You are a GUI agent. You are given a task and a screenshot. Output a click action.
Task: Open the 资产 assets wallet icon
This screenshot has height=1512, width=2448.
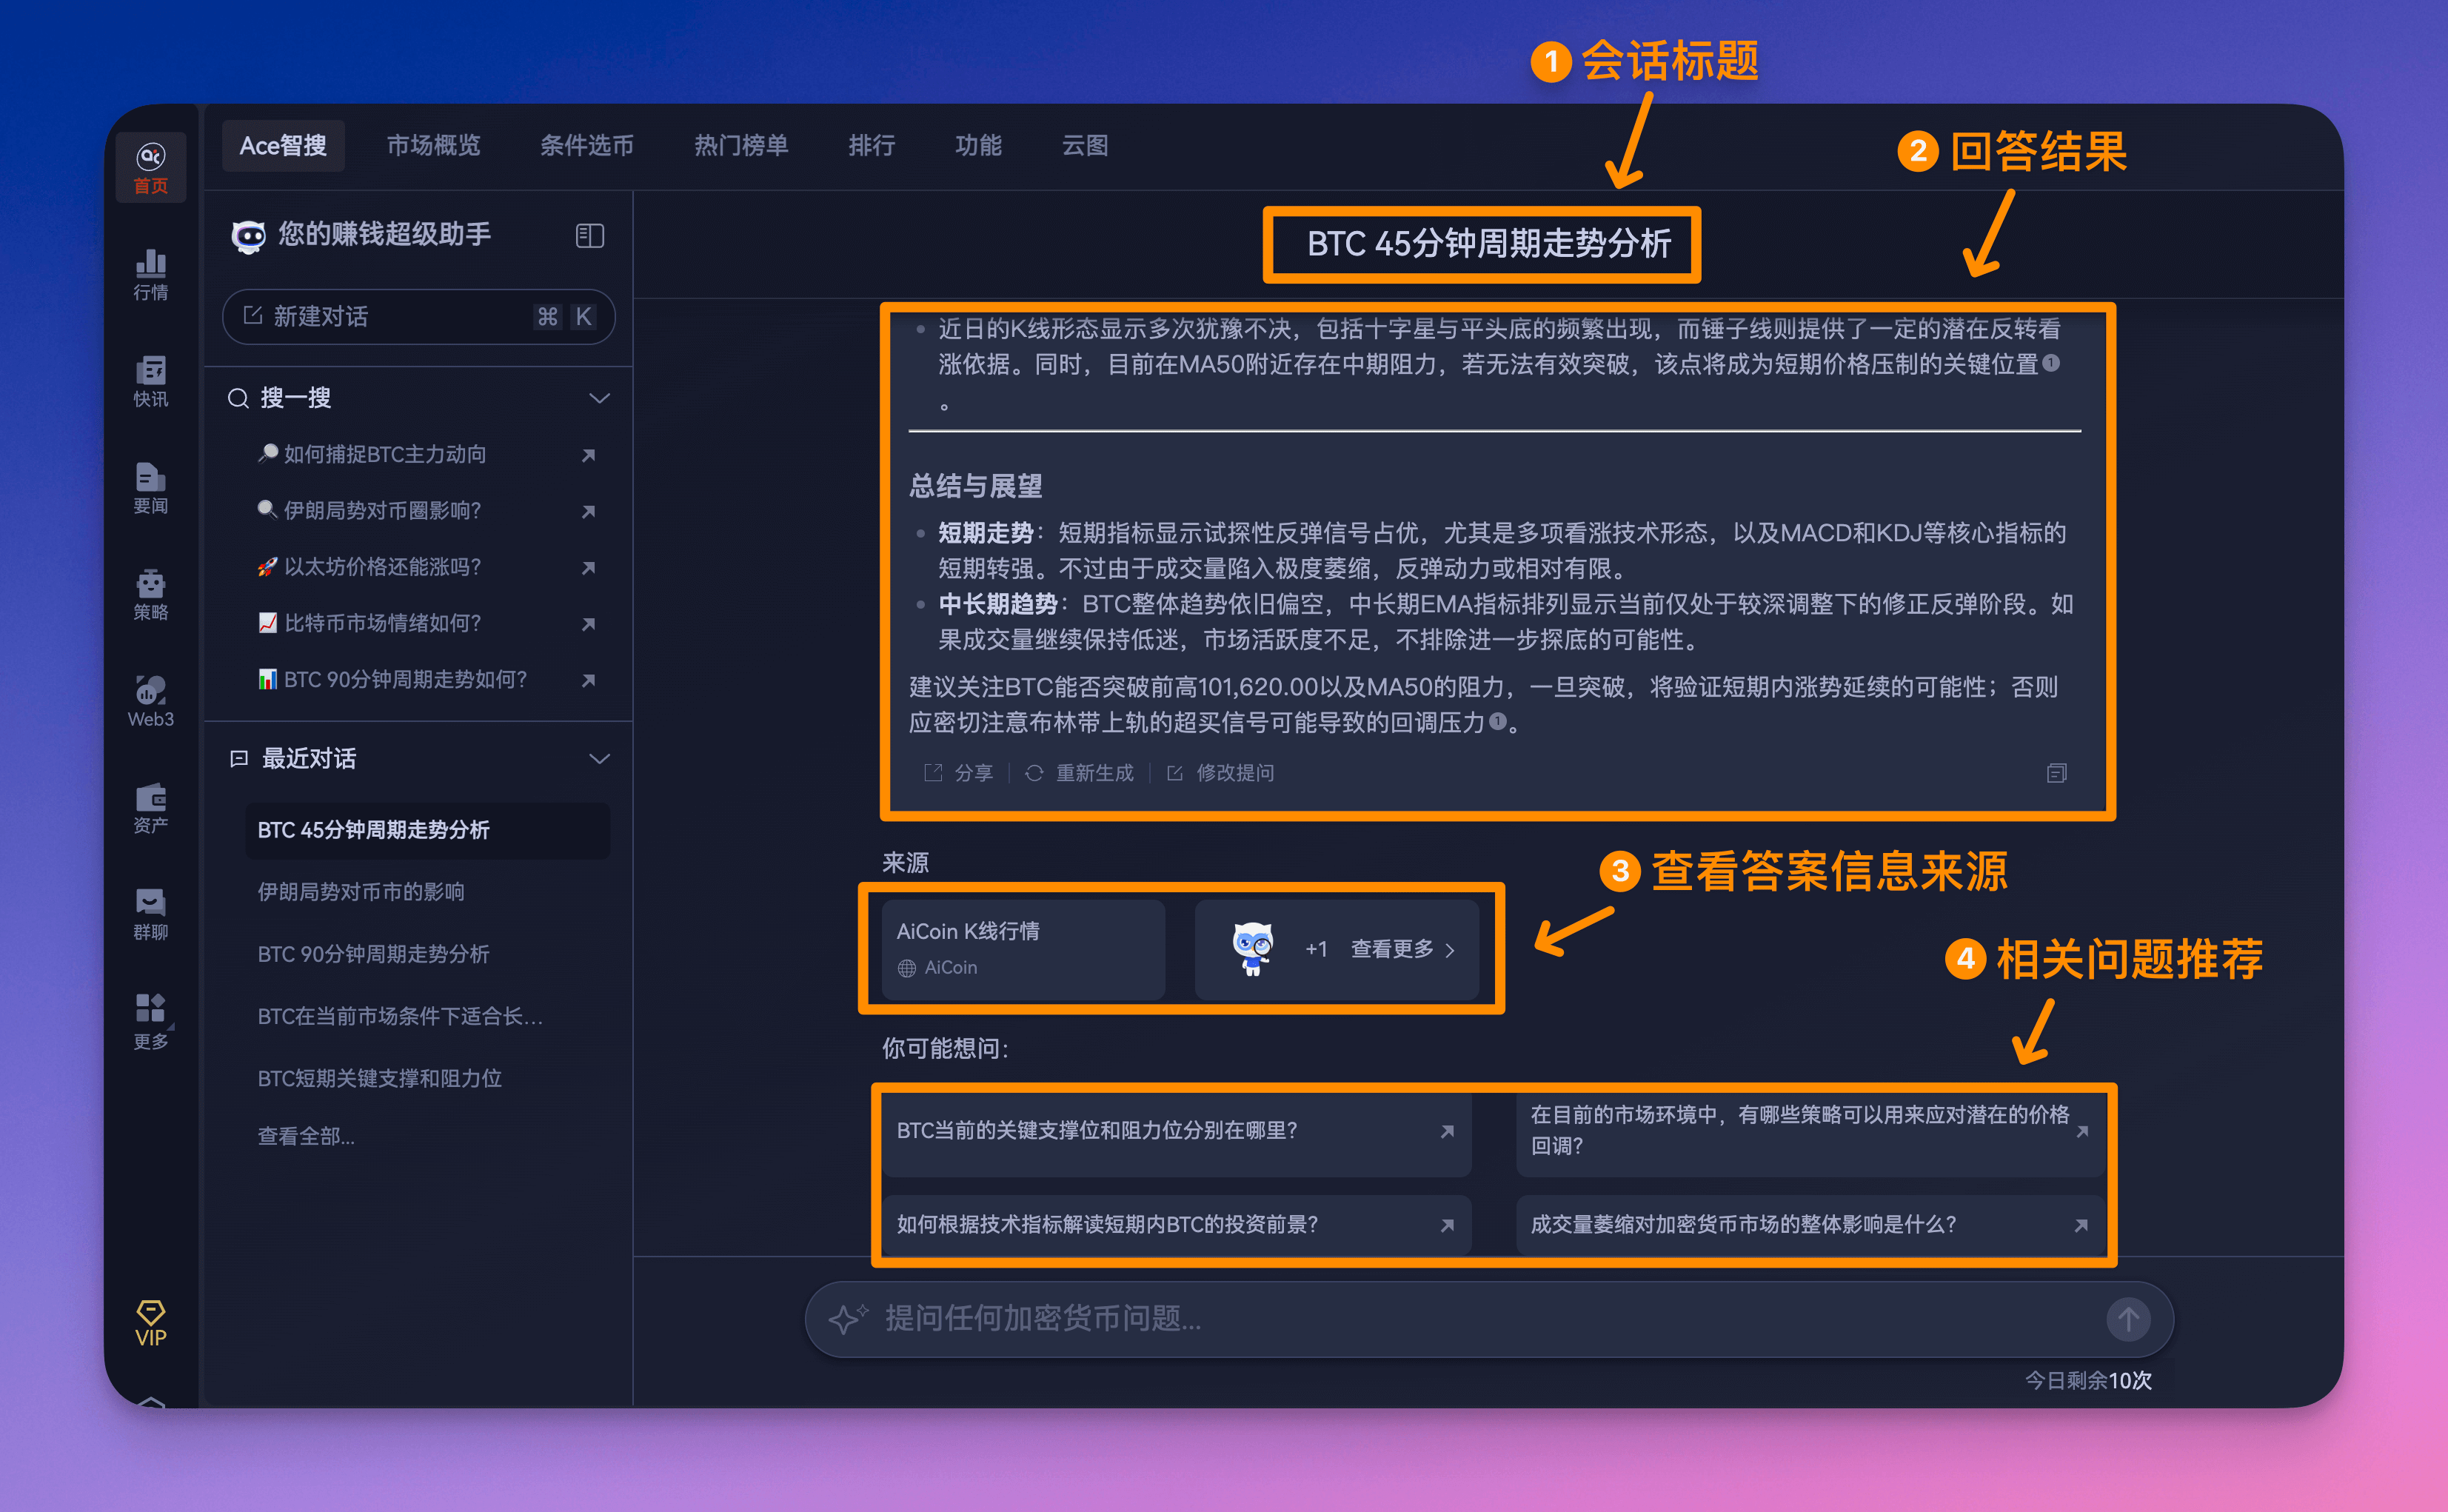[x=150, y=808]
